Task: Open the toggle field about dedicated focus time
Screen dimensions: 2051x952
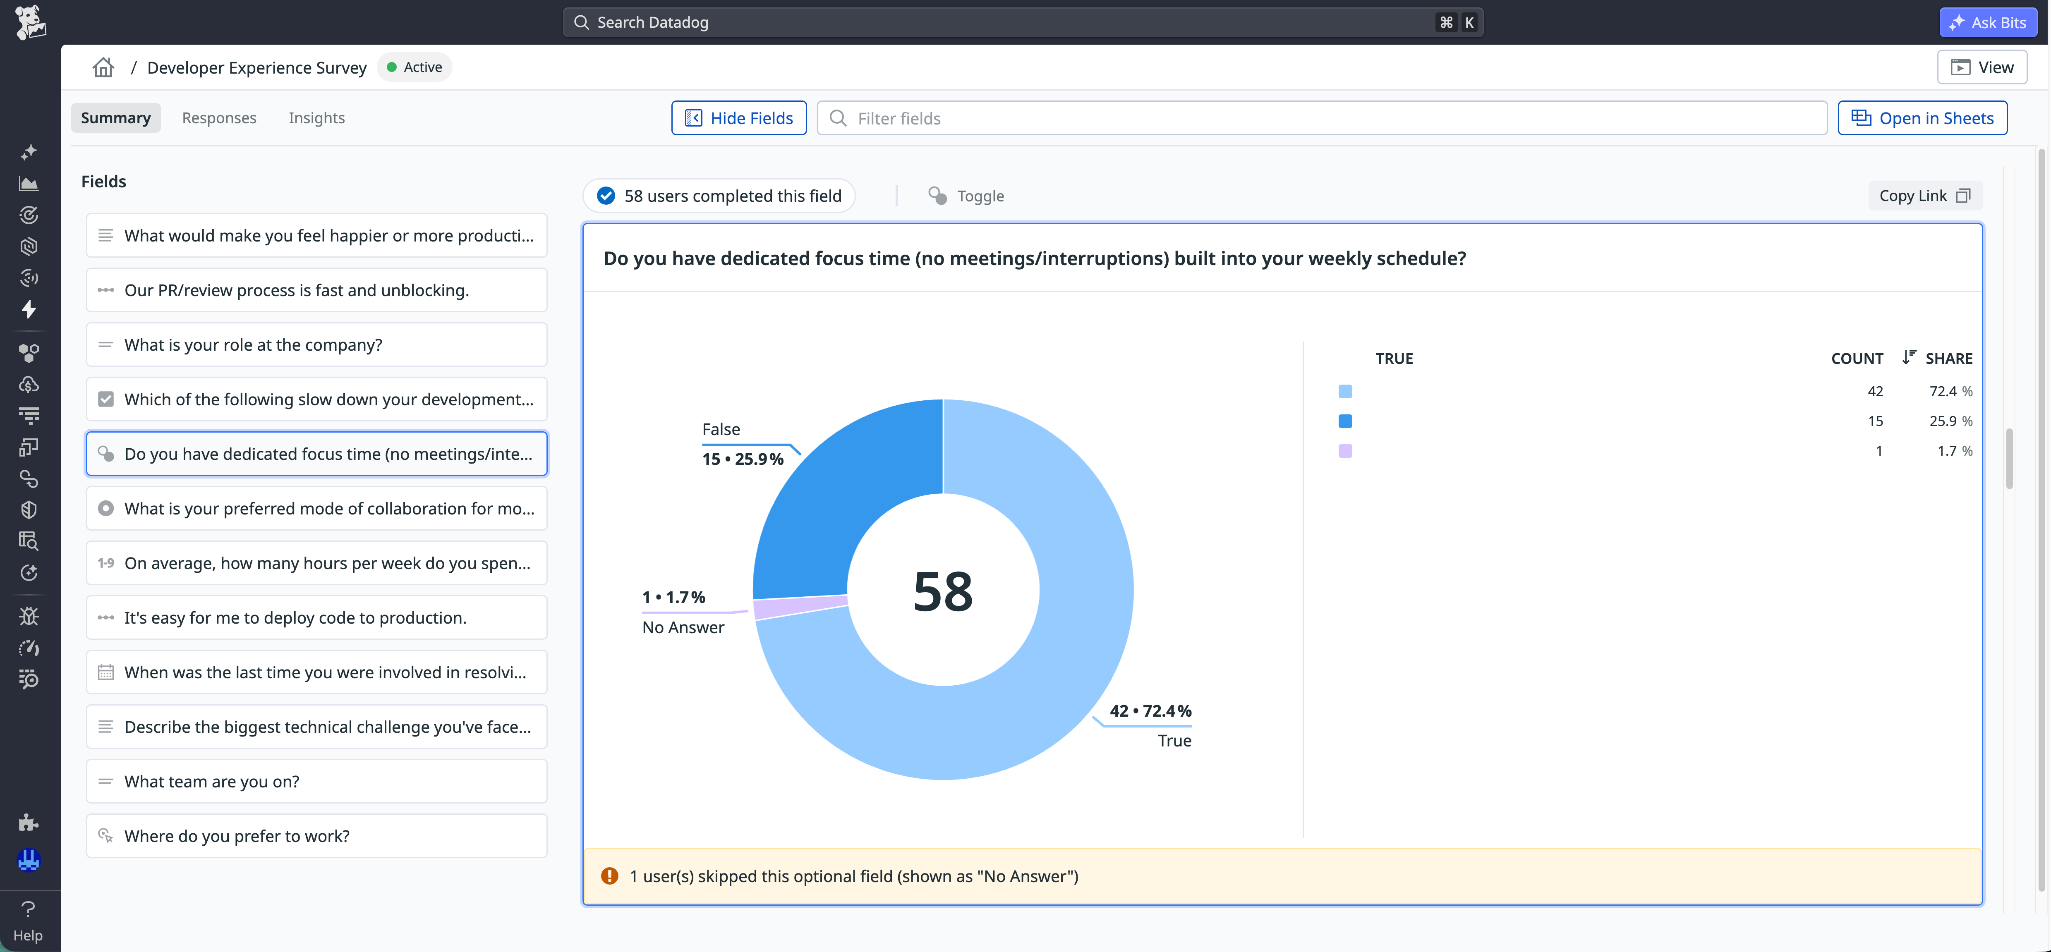Action: point(316,454)
